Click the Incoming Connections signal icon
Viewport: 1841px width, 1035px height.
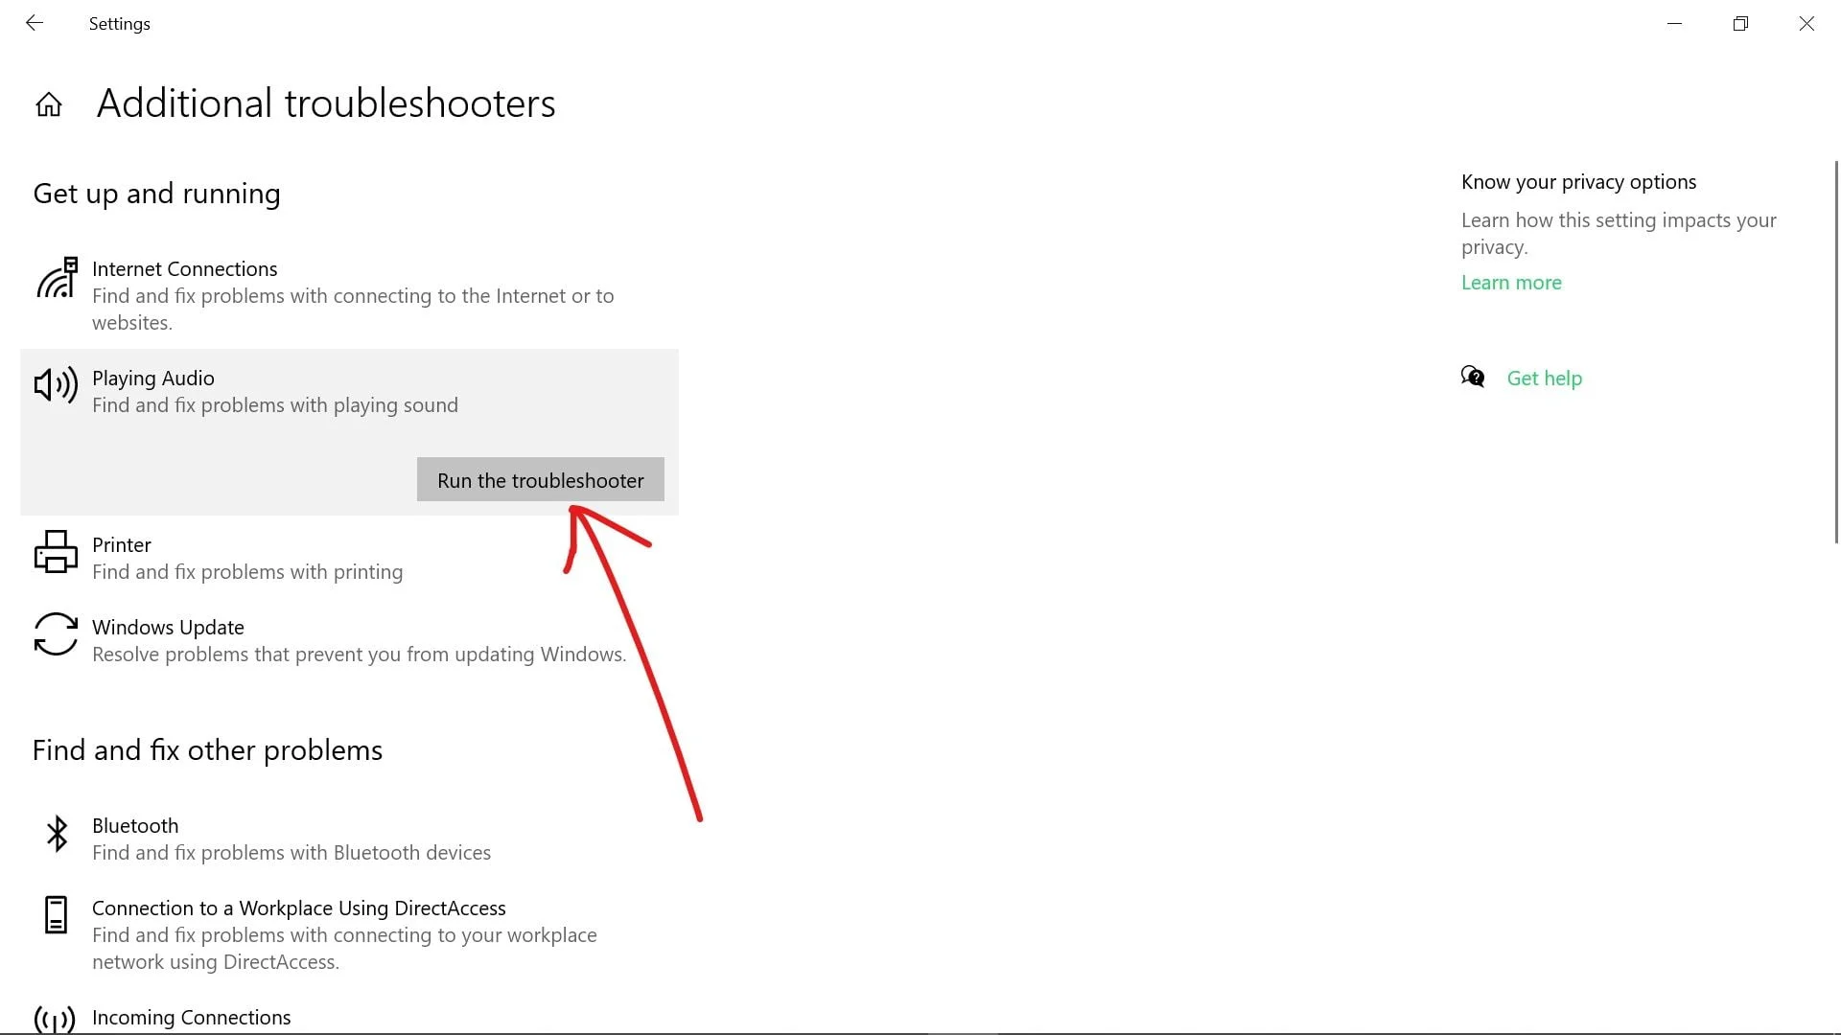tap(55, 1019)
